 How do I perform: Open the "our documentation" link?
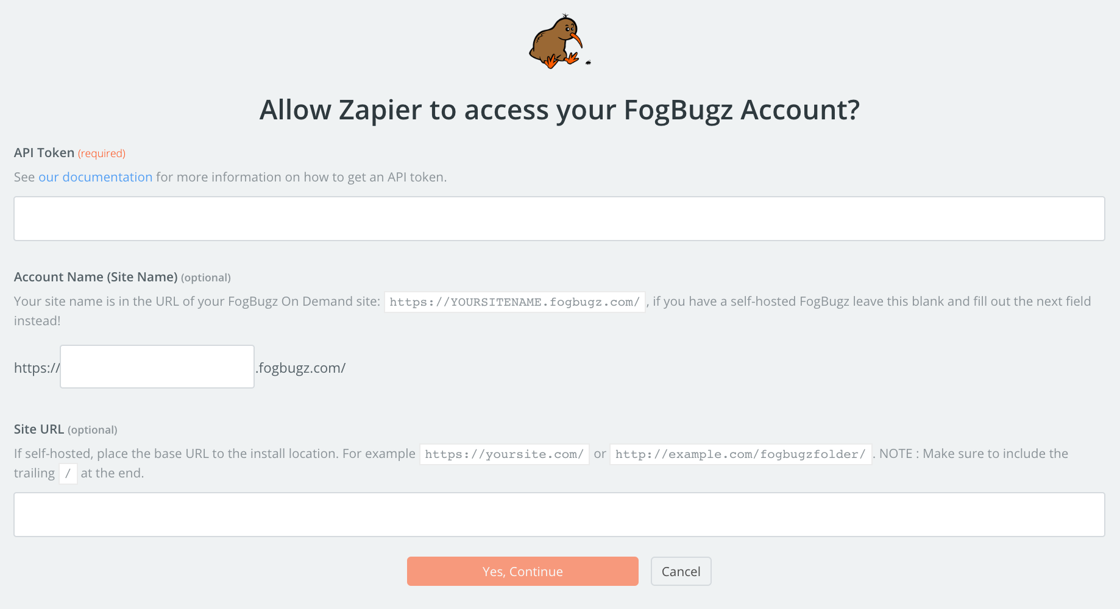coord(95,177)
